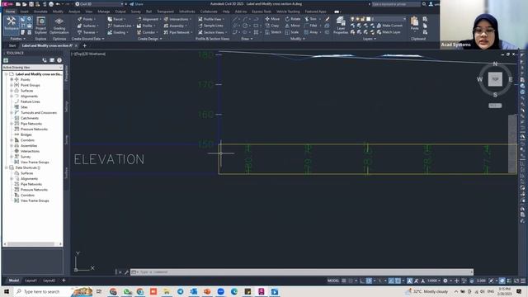Open the Home ribbon tab
The width and height of the screenshot is (528, 297).
point(10,12)
